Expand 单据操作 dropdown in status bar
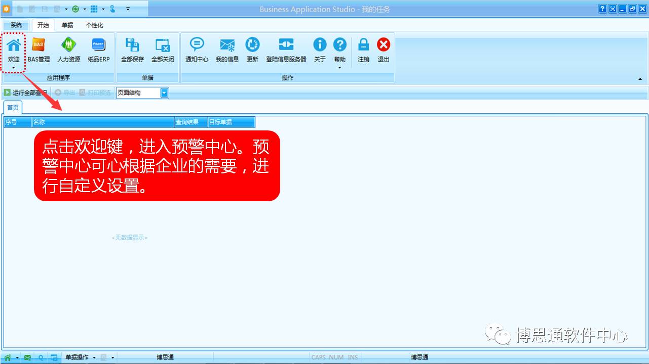The width and height of the screenshot is (649, 364). (94, 358)
